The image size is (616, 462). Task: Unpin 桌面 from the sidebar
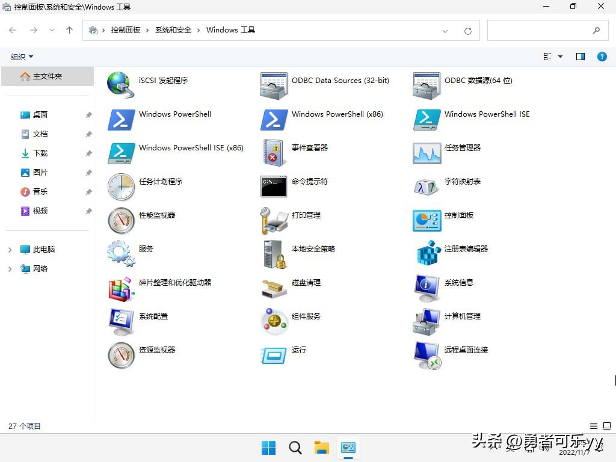(88, 114)
